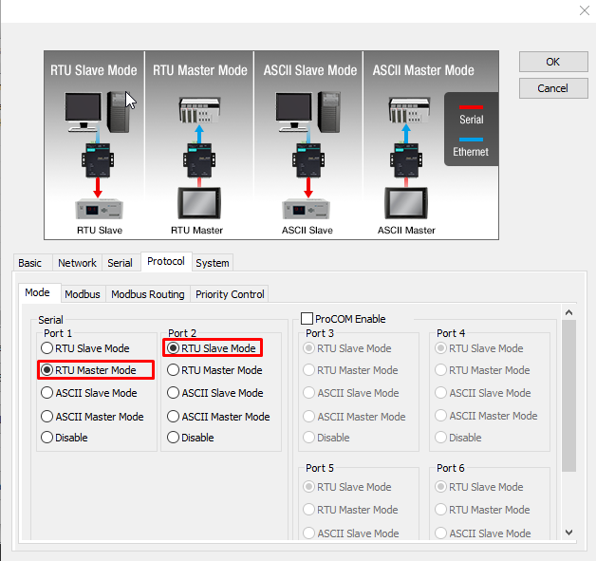
Task: Click the scroll down arrow
Action: (x=568, y=533)
